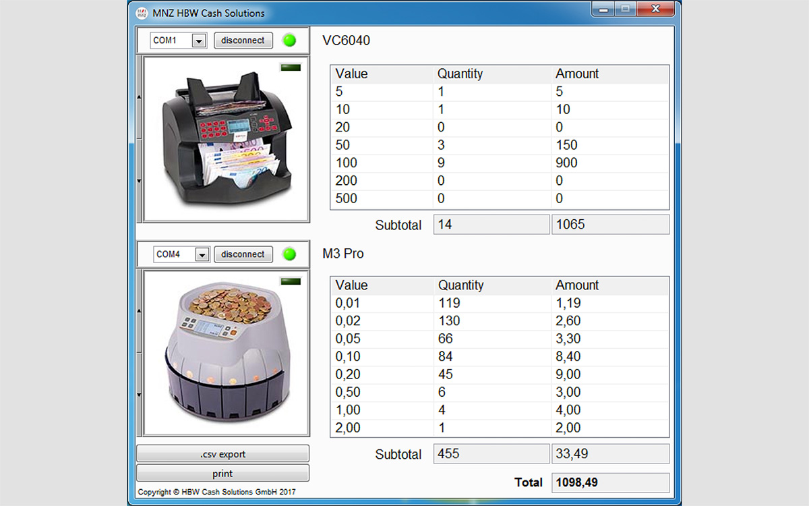Disconnect the M3 Pro coin counter
The height and width of the screenshot is (506, 809).
pos(243,254)
